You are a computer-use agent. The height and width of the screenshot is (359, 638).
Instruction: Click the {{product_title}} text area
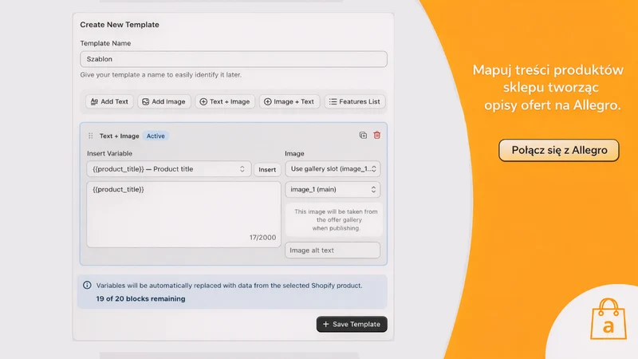[184, 215]
